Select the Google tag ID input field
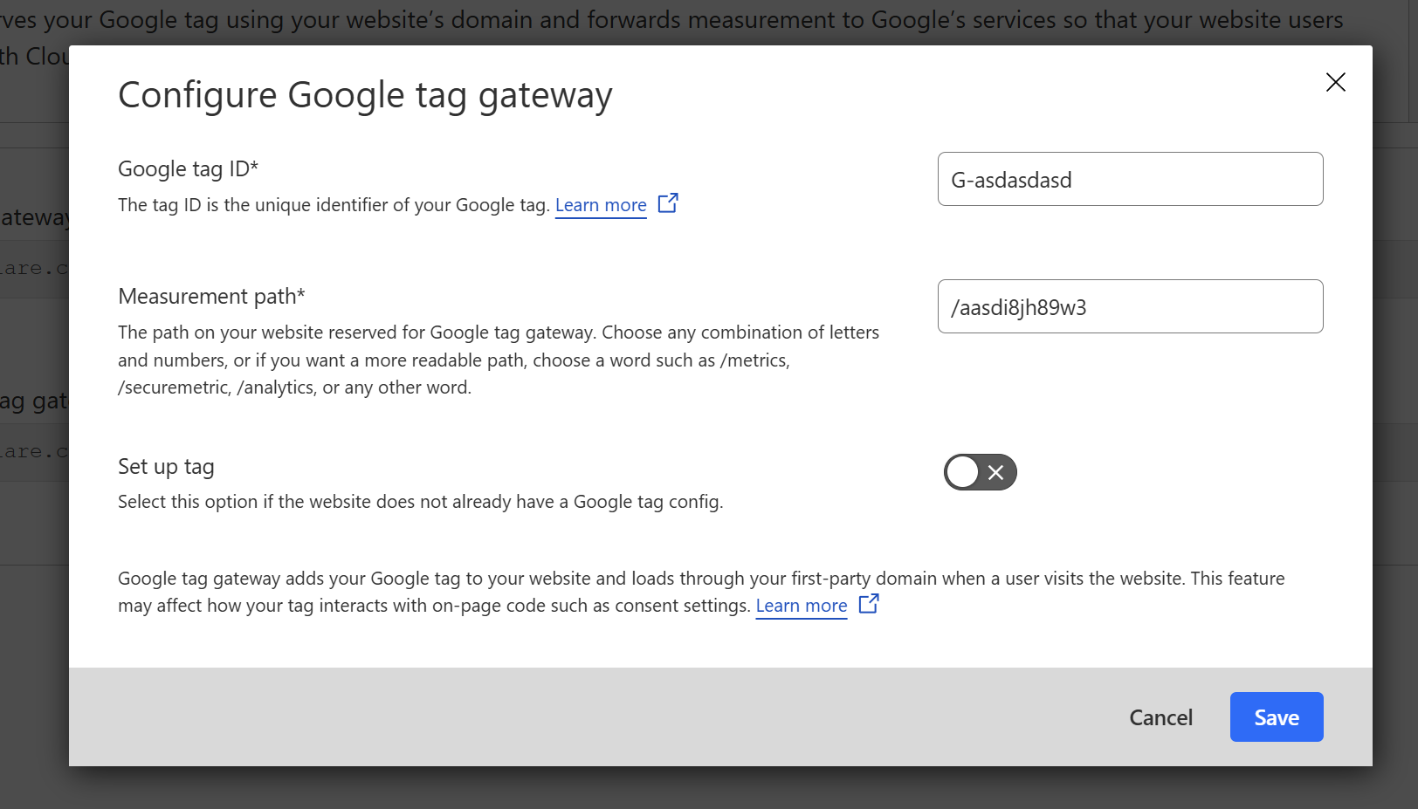The image size is (1418, 809). (1130, 179)
